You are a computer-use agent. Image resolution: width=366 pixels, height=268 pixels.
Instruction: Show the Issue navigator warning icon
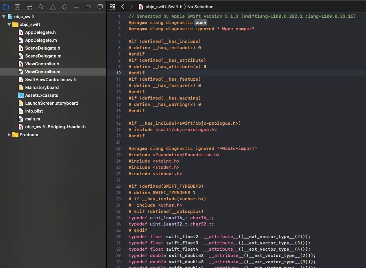tap(53, 7)
